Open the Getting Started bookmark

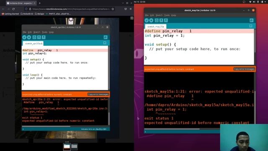pos(10,14)
